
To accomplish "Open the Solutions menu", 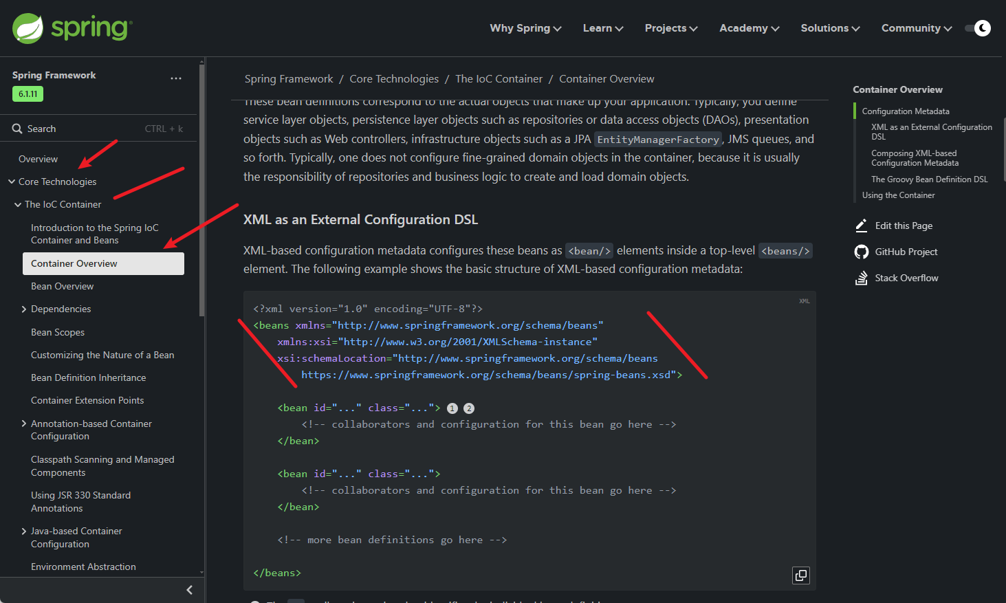I will [830, 28].
